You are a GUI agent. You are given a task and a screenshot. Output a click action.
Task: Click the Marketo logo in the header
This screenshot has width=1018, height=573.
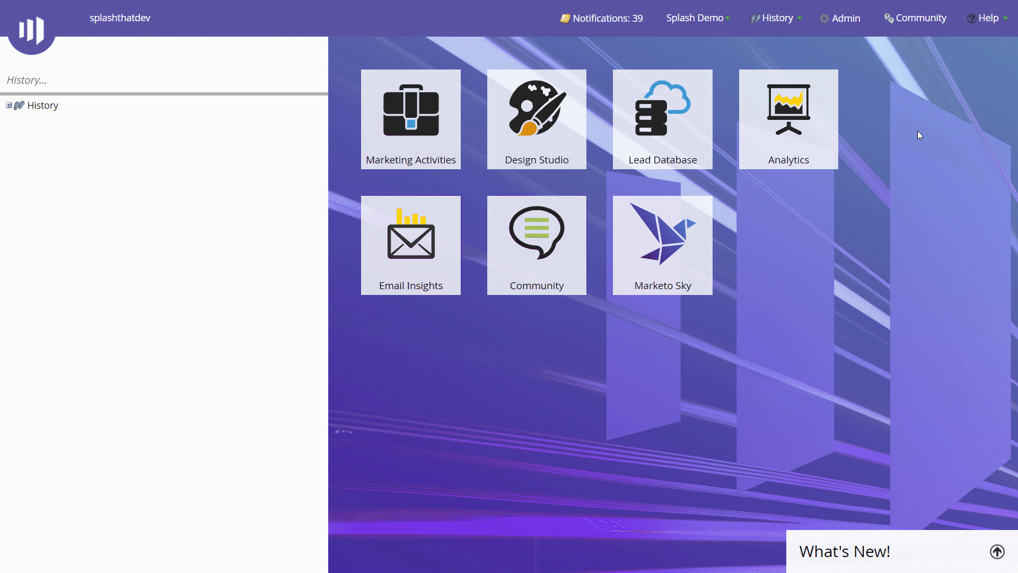pyautogui.click(x=31, y=29)
